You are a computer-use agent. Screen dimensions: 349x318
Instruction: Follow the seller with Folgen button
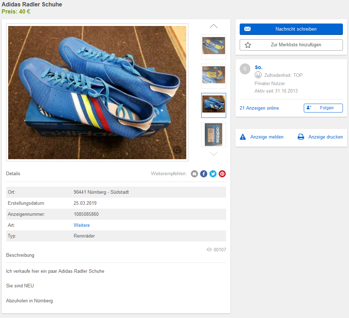click(323, 108)
